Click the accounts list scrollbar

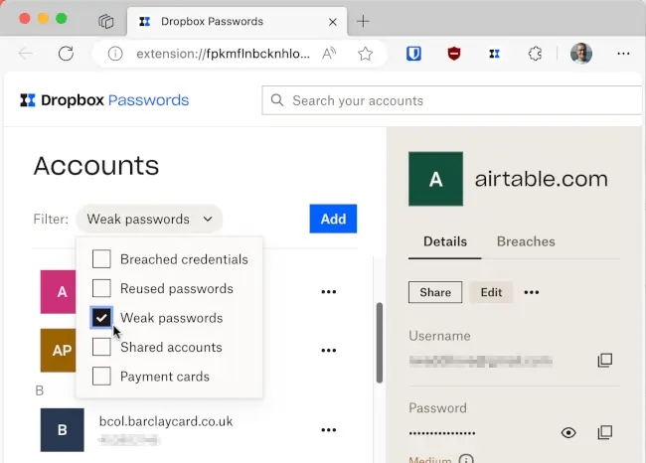380,343
